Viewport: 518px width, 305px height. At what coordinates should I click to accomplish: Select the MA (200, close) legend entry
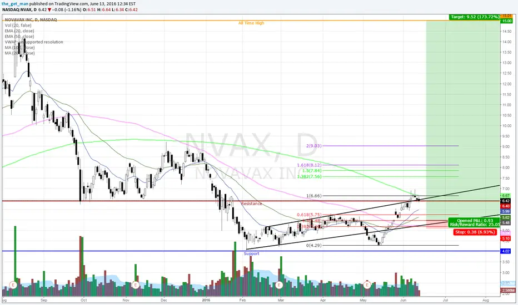[x=19, y=53]
